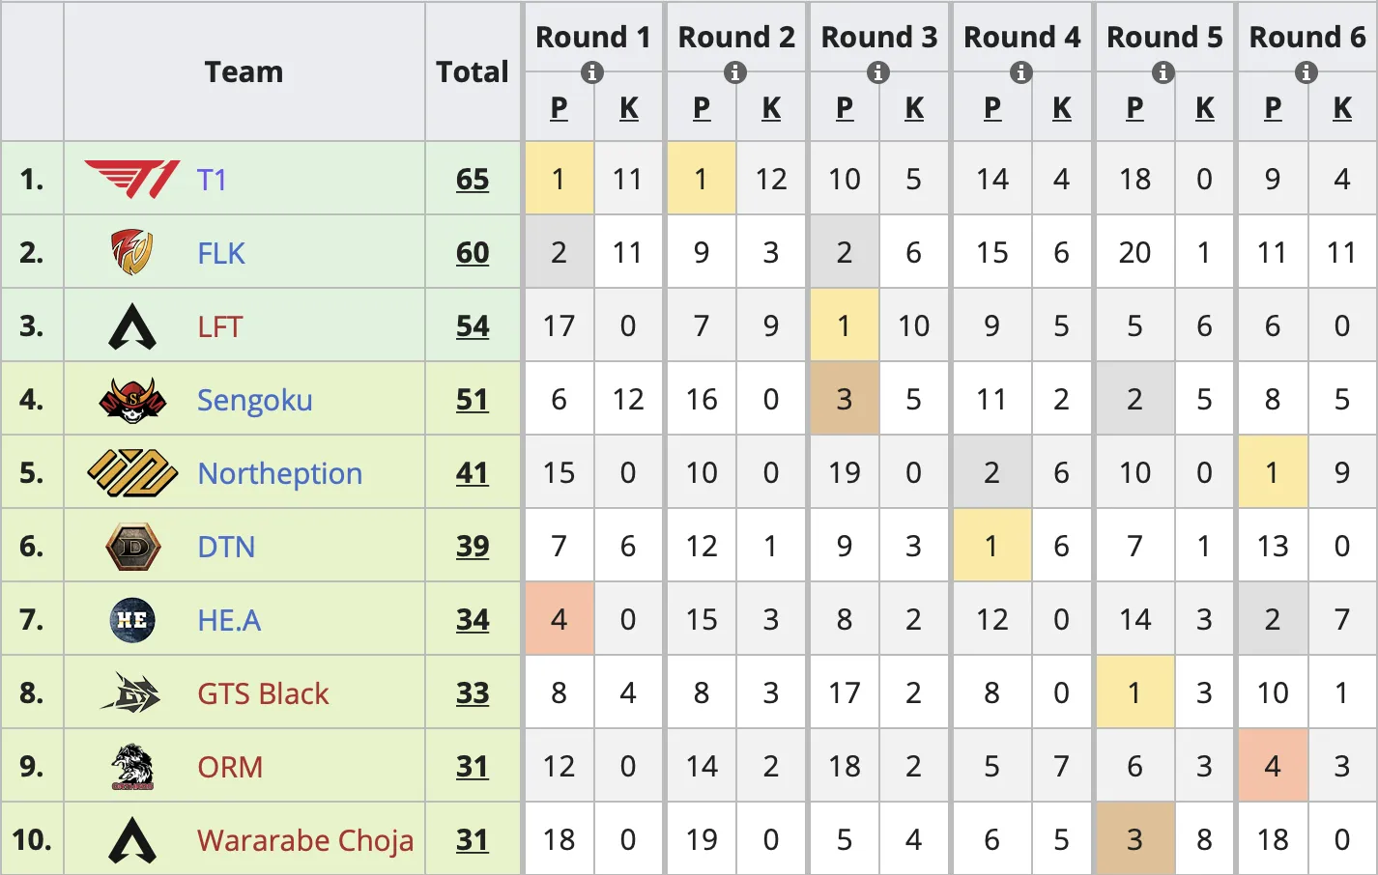Click the Round 4 info icon
Screen dimensions: 1378x875
pos(1021,72)
